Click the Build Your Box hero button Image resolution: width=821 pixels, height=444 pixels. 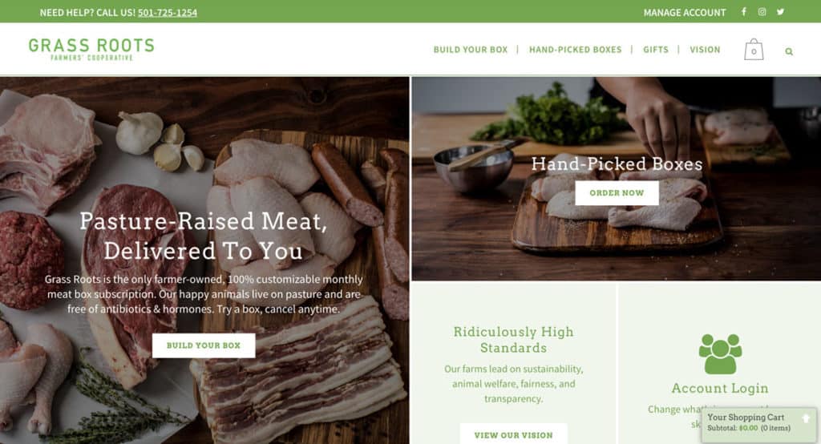point(204,345)
